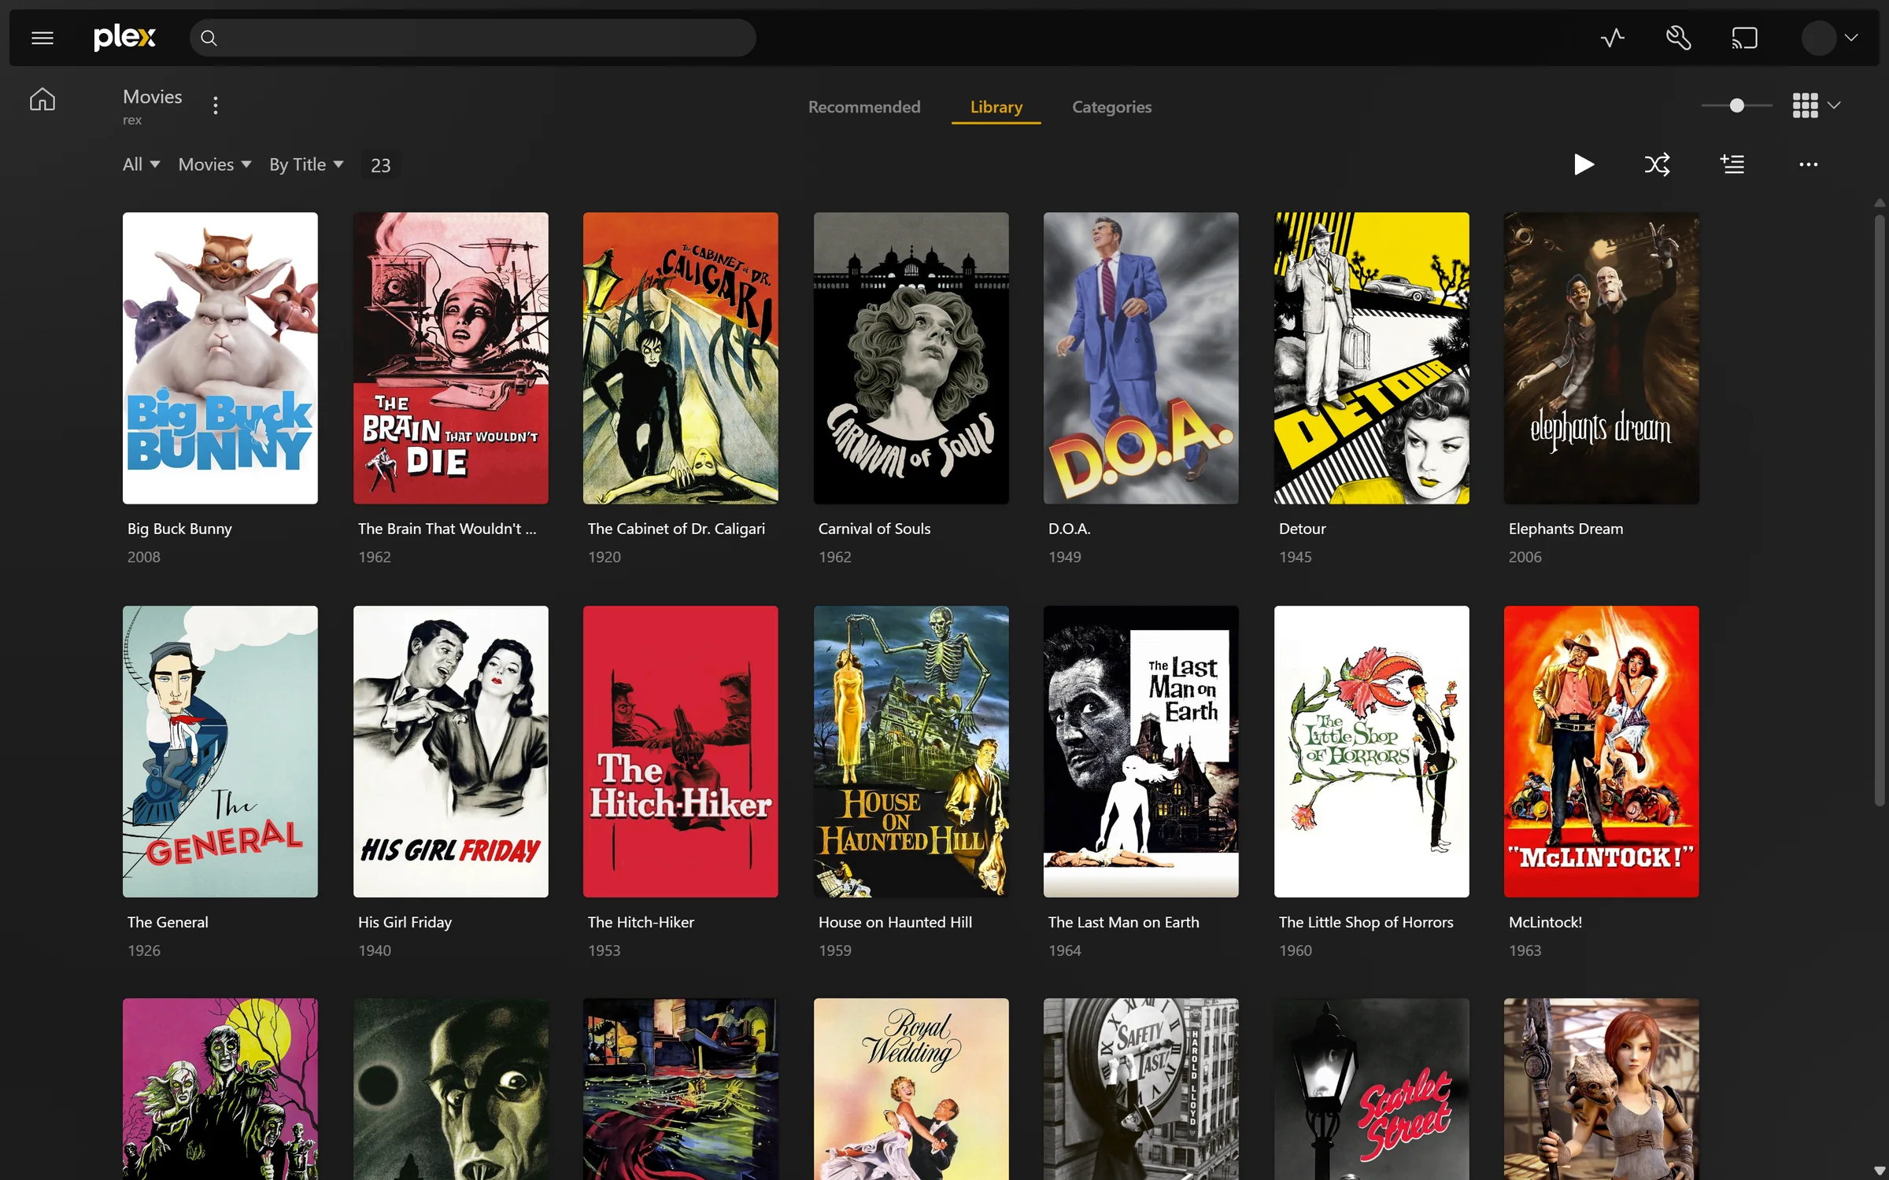Open the Scarlet Street poster

(x=1371, y=1090)
